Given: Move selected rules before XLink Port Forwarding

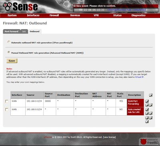Looking at the screenshot, I should (x=147, y=105).
